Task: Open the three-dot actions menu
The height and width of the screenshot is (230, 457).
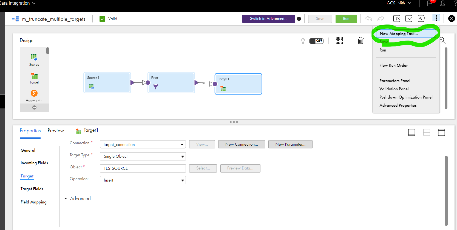Action: click(436, 18)
